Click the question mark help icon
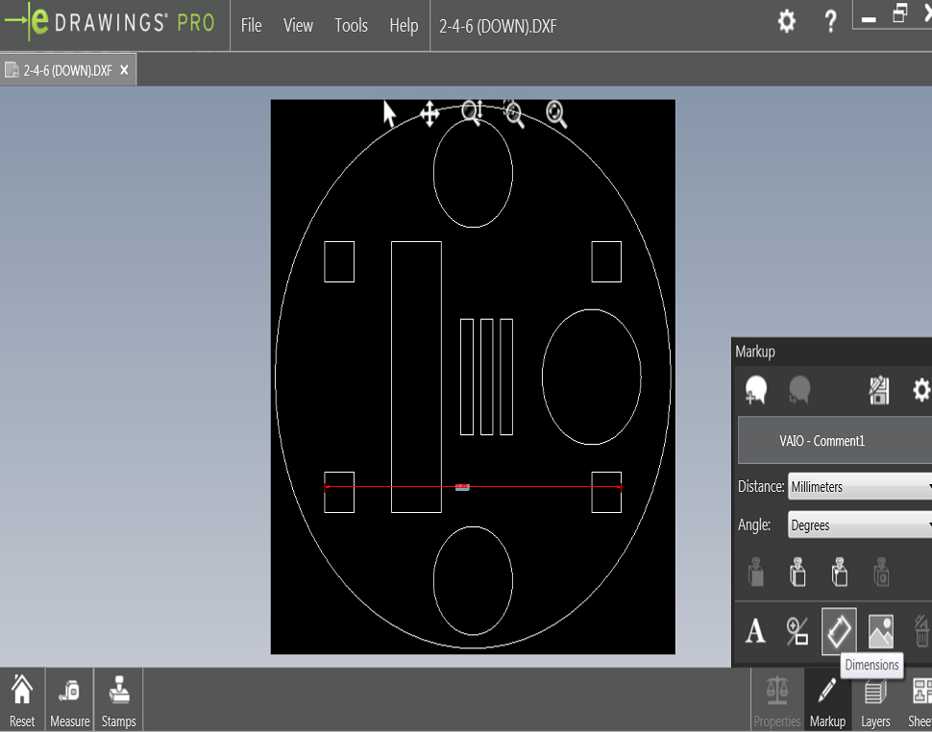Image resolution: width=932 pixels, height=732 pixels. click(830, 21)
